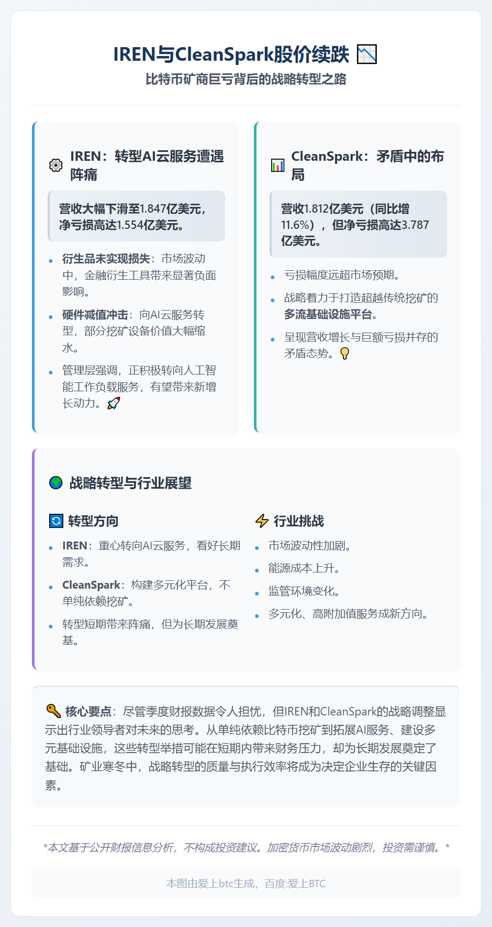Click the light bulb emoji after 矛盾态势
Viewport: 492px width, 927px height.
click(x=344, y=354)
